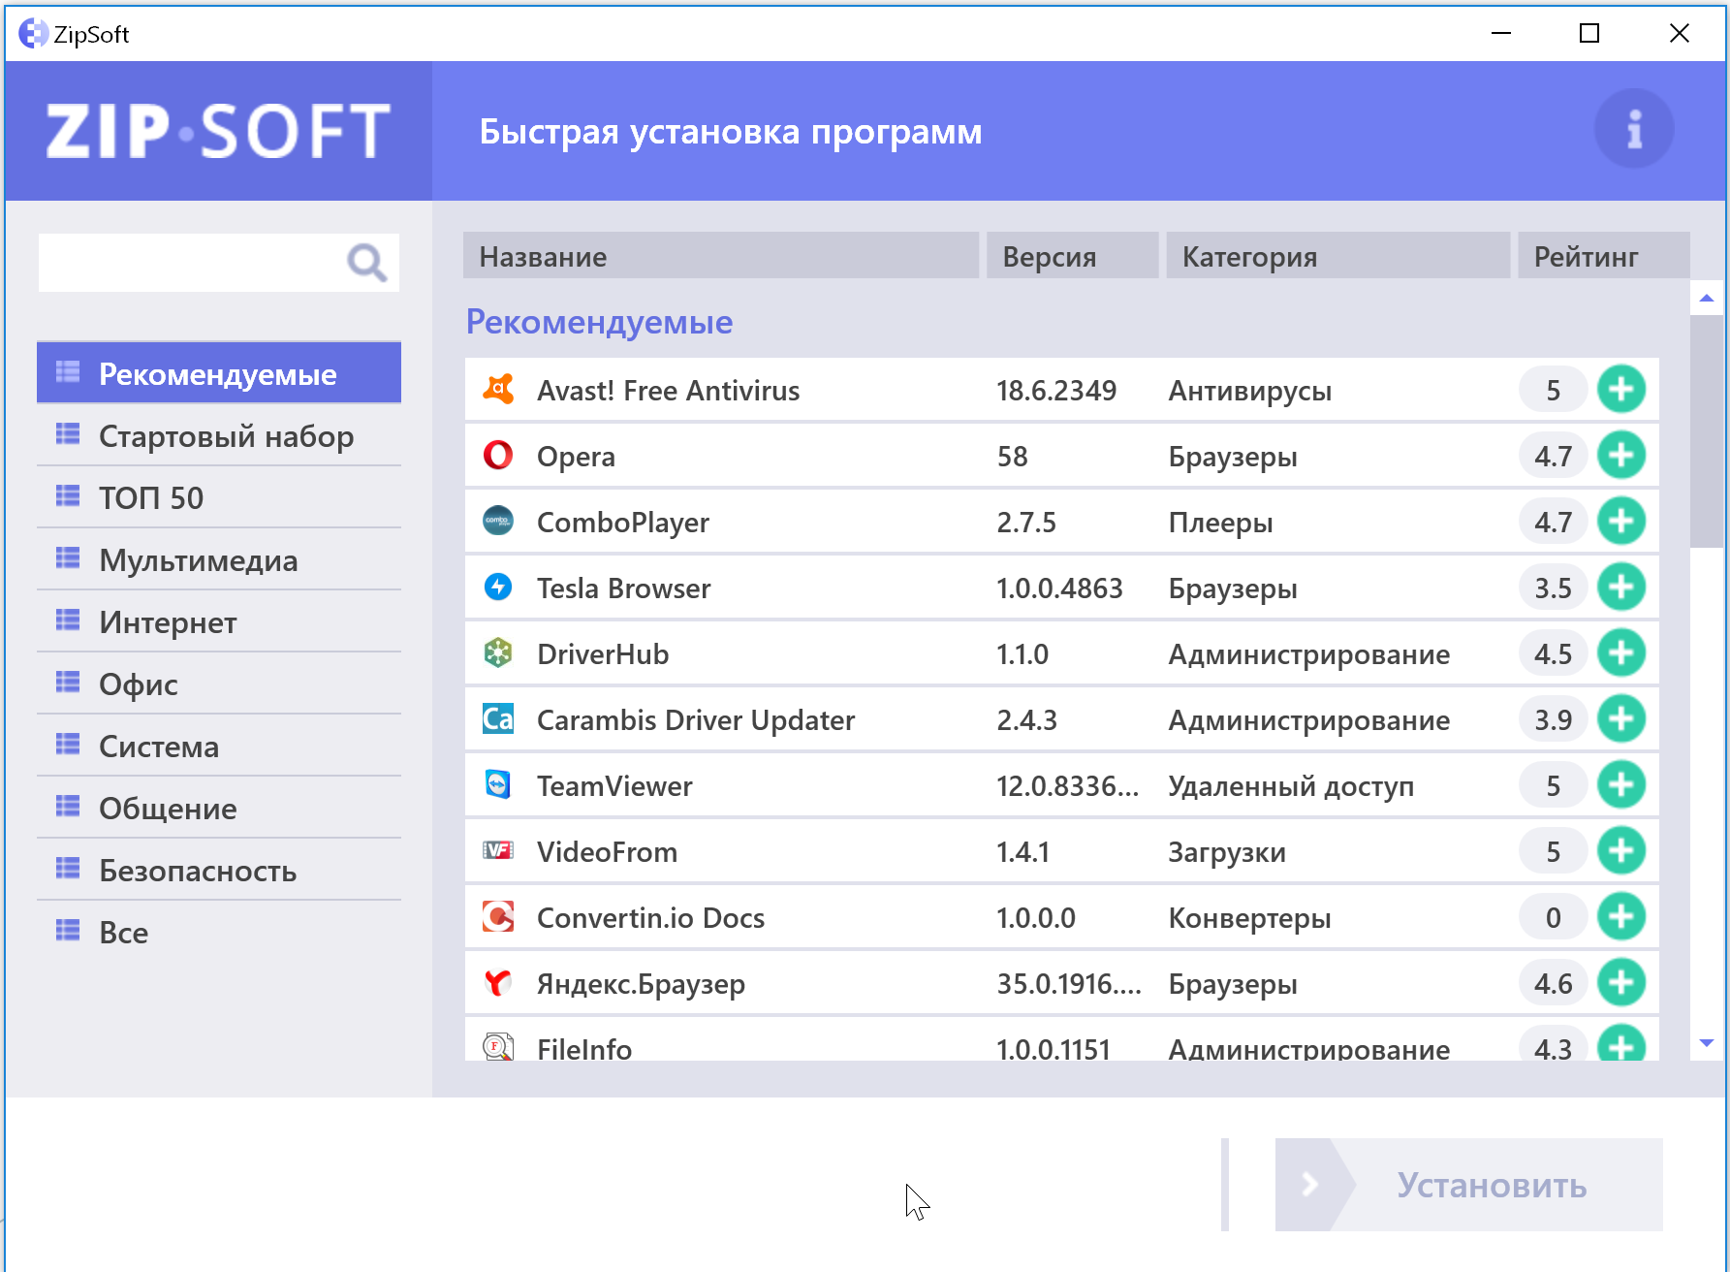Image resolution: width=1730 pixels, height=1272 pixels.
Task: Click the Convertin.io Docs icon
Action: click(498, 917)
